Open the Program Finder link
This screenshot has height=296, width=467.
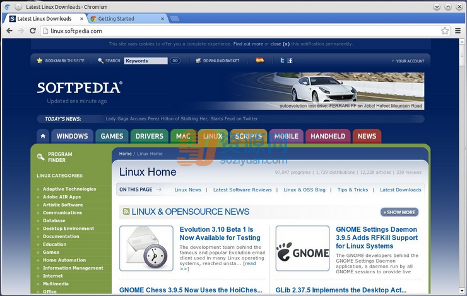(60, 157)
